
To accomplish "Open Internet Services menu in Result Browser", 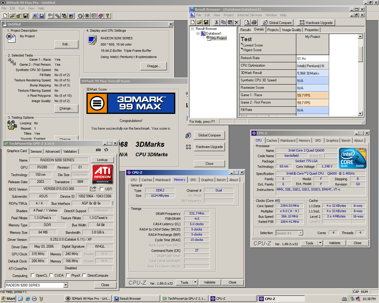I will pyautogui.click(x=249, y=15).
